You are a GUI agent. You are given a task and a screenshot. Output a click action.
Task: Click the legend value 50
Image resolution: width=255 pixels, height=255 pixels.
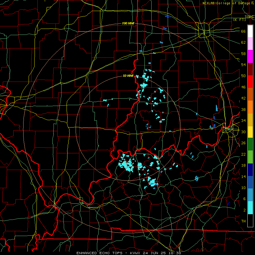243,76
